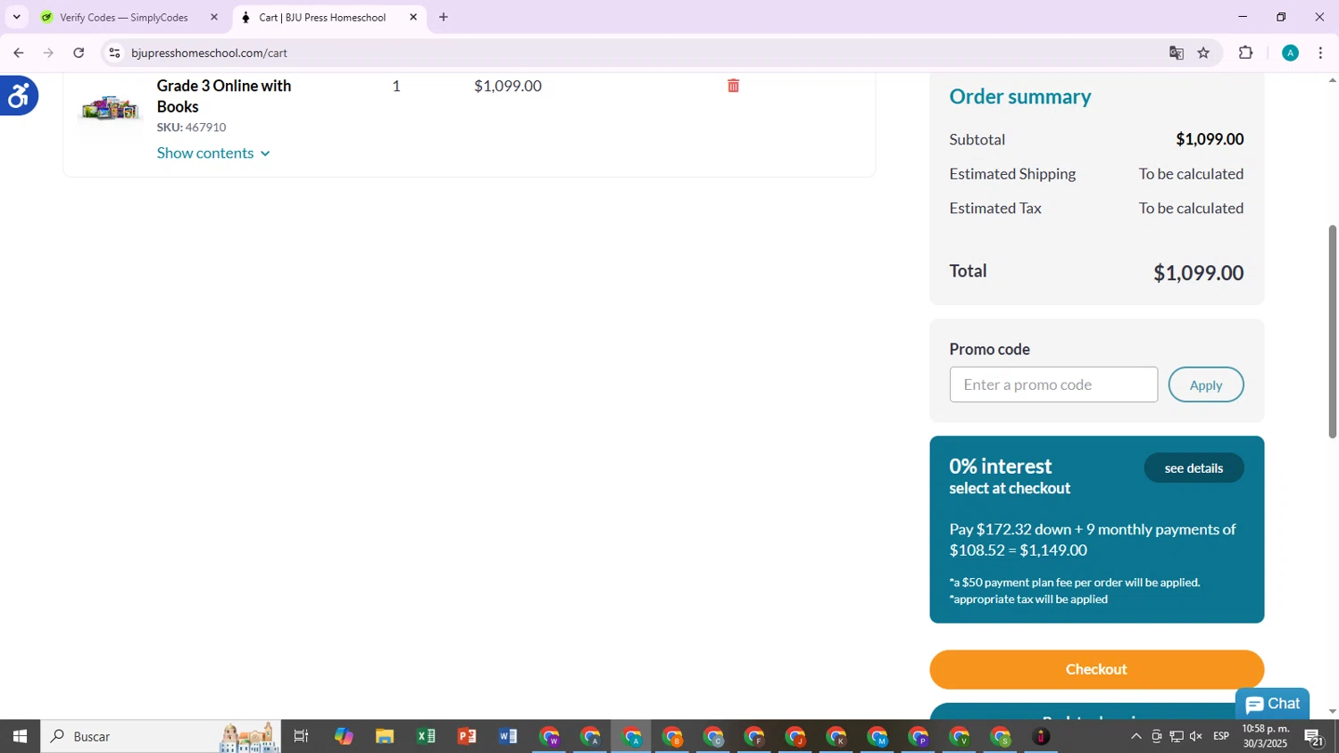Open Chrome profile S in taskbar
This screenshot has width=1339, height=753.
pyautogui.click(x=1001, y=737)
